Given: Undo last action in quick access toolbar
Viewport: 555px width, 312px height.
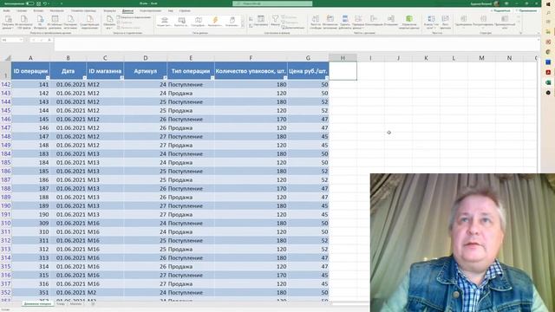Looking at the screenshot, I should point(45,3).
